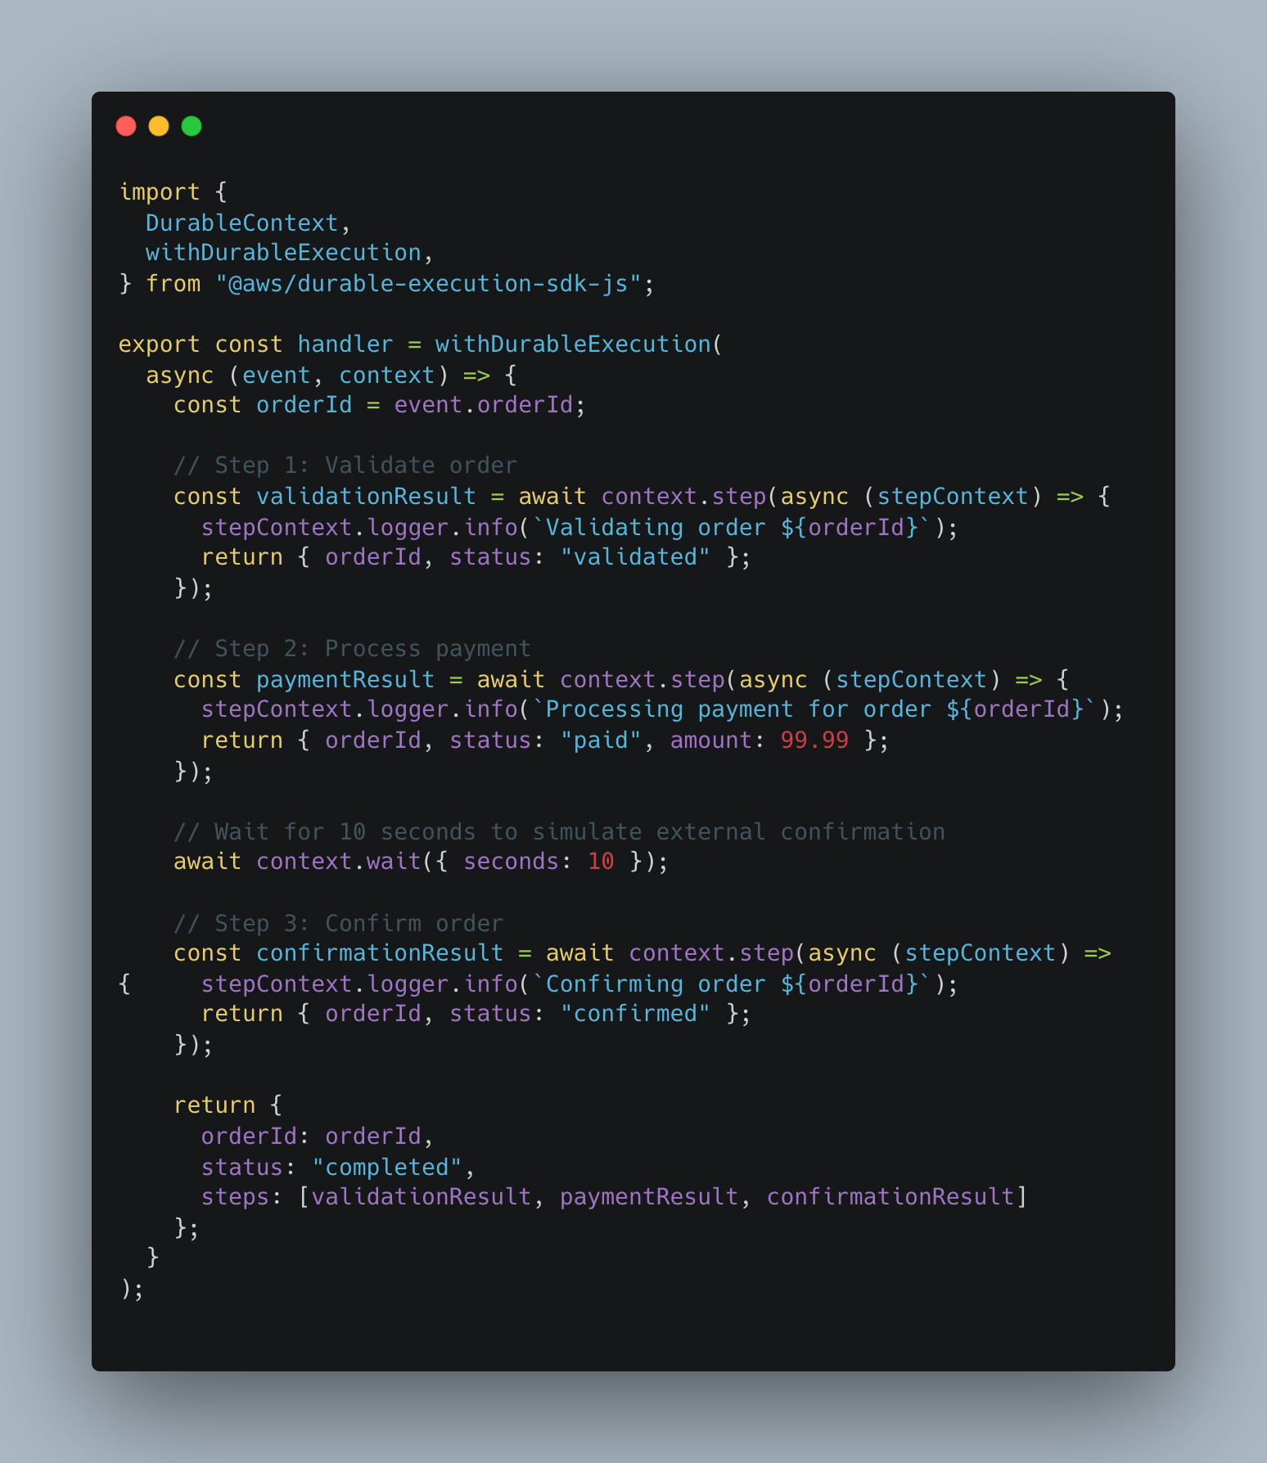Click the "confirmed" status string
This screenshot has width=1267, height=1463.
pyautogui.click(x=635, y=1014)
